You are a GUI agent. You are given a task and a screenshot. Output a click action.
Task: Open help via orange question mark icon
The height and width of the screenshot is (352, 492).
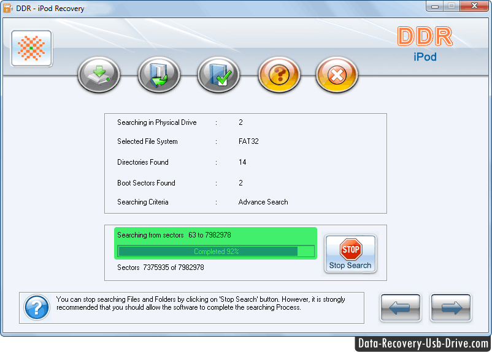(x=279, y=75)
